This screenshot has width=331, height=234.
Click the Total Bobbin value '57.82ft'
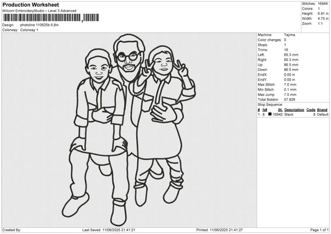290,99
